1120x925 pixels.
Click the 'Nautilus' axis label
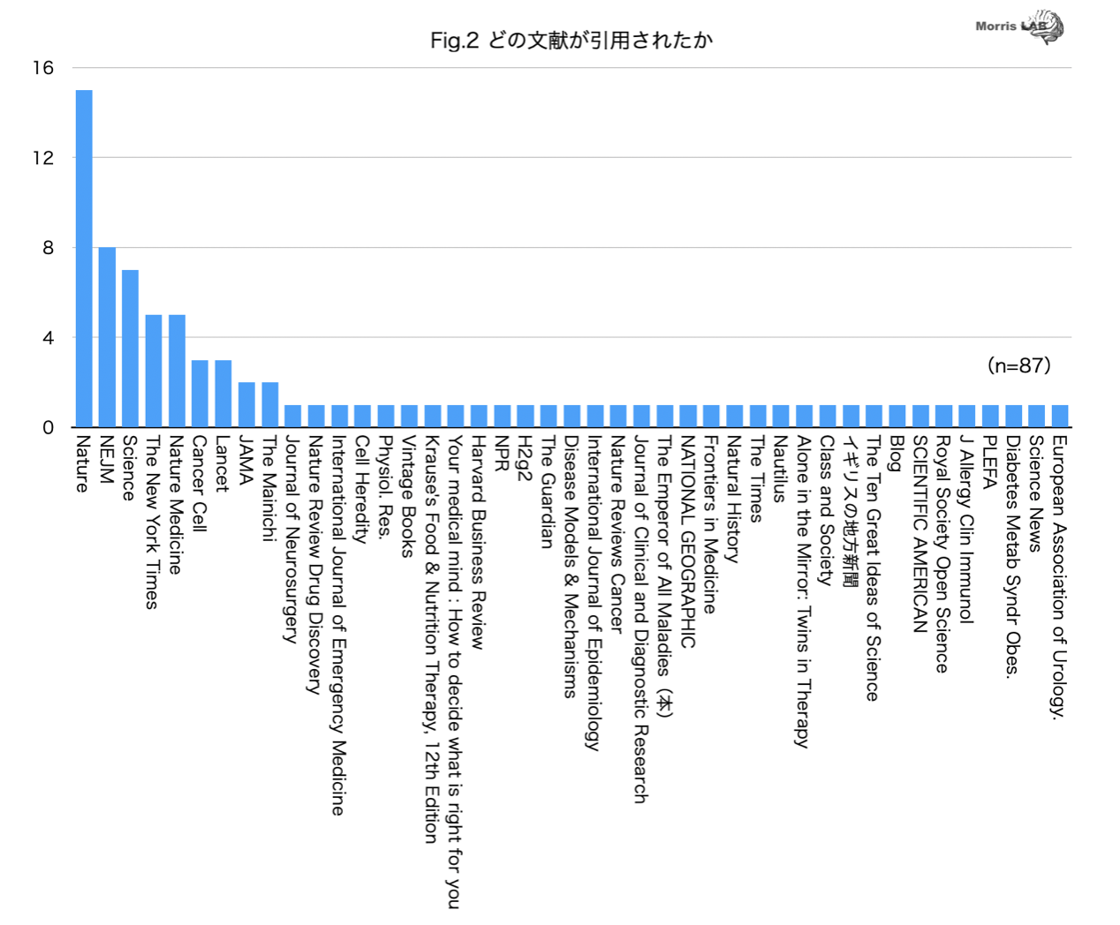(x=778, y=469)
